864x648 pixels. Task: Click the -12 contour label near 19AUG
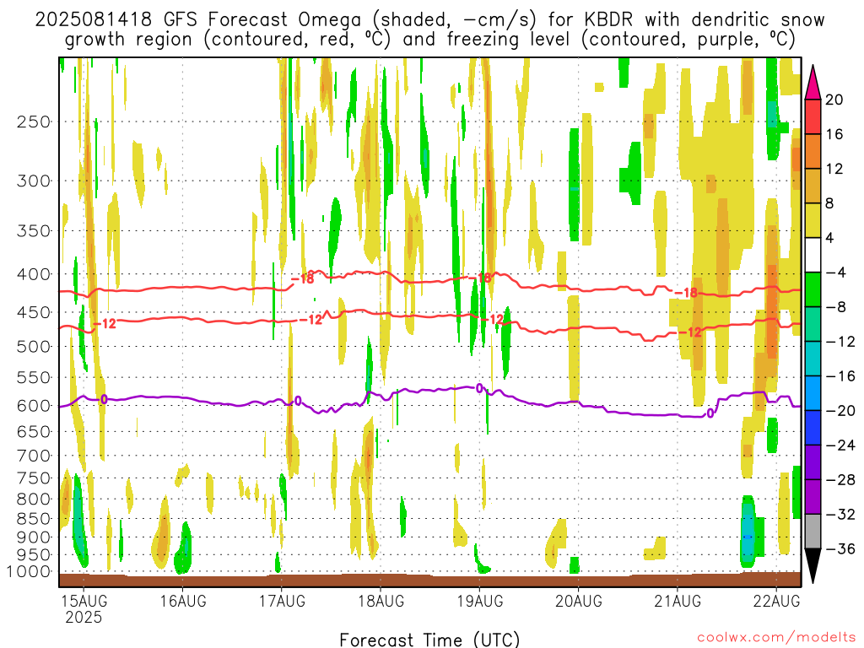[492, 319]
